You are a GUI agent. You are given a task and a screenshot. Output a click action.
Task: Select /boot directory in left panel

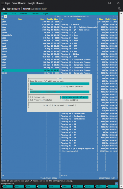pyautogui.click(x=30, y=24)
